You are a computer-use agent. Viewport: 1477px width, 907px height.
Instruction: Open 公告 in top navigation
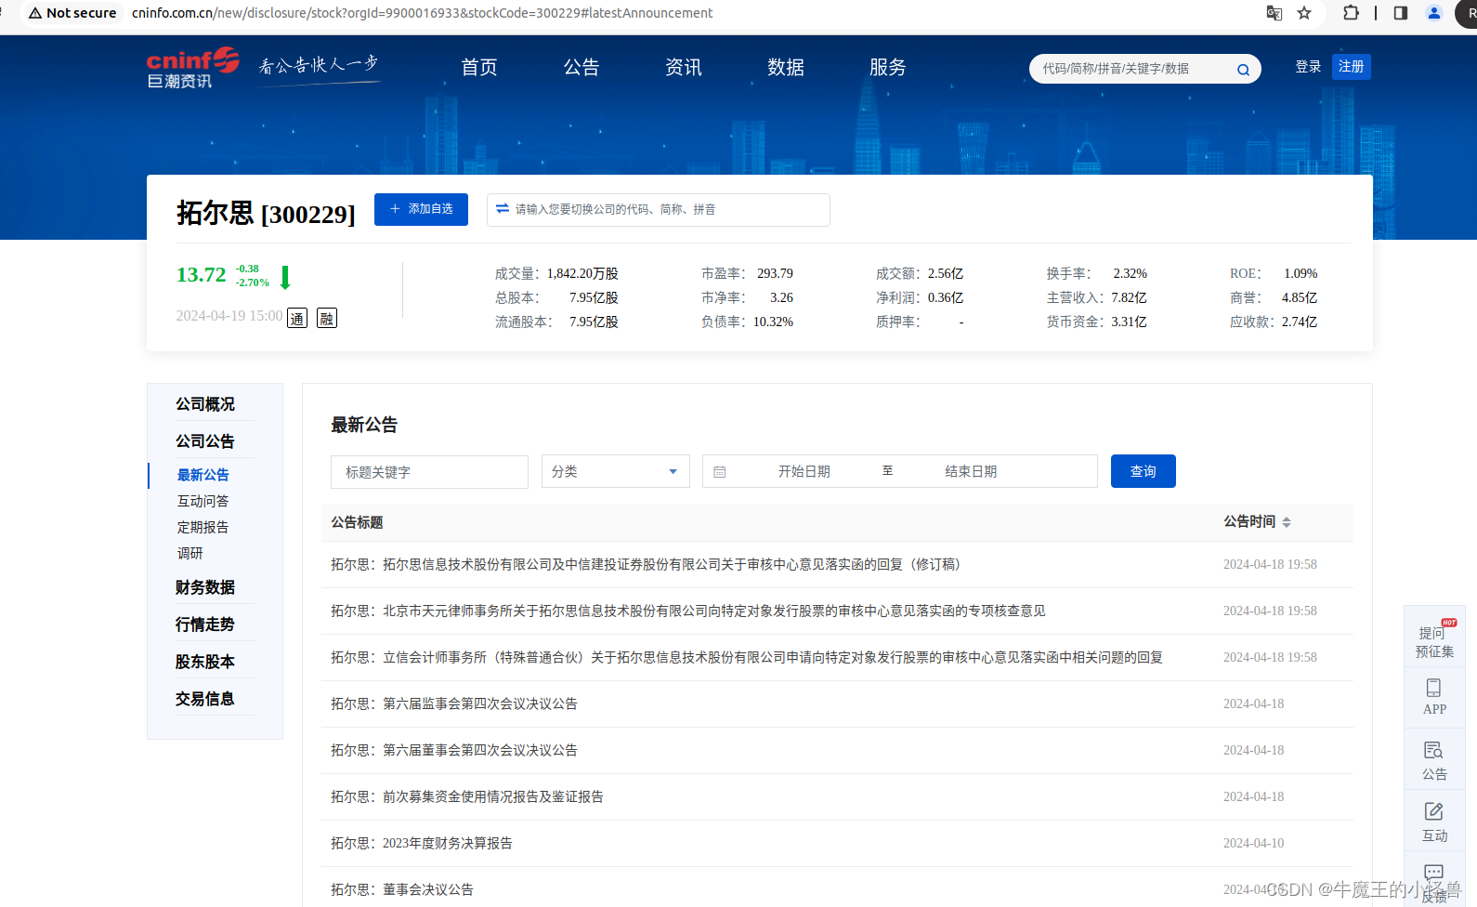(x=582, y=67)
